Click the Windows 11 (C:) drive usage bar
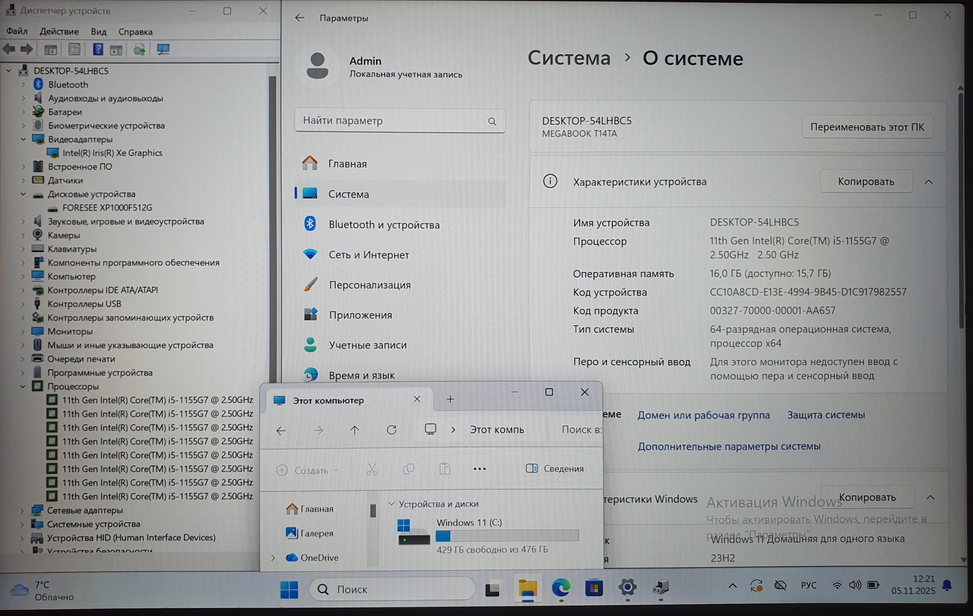 [507, 536]
